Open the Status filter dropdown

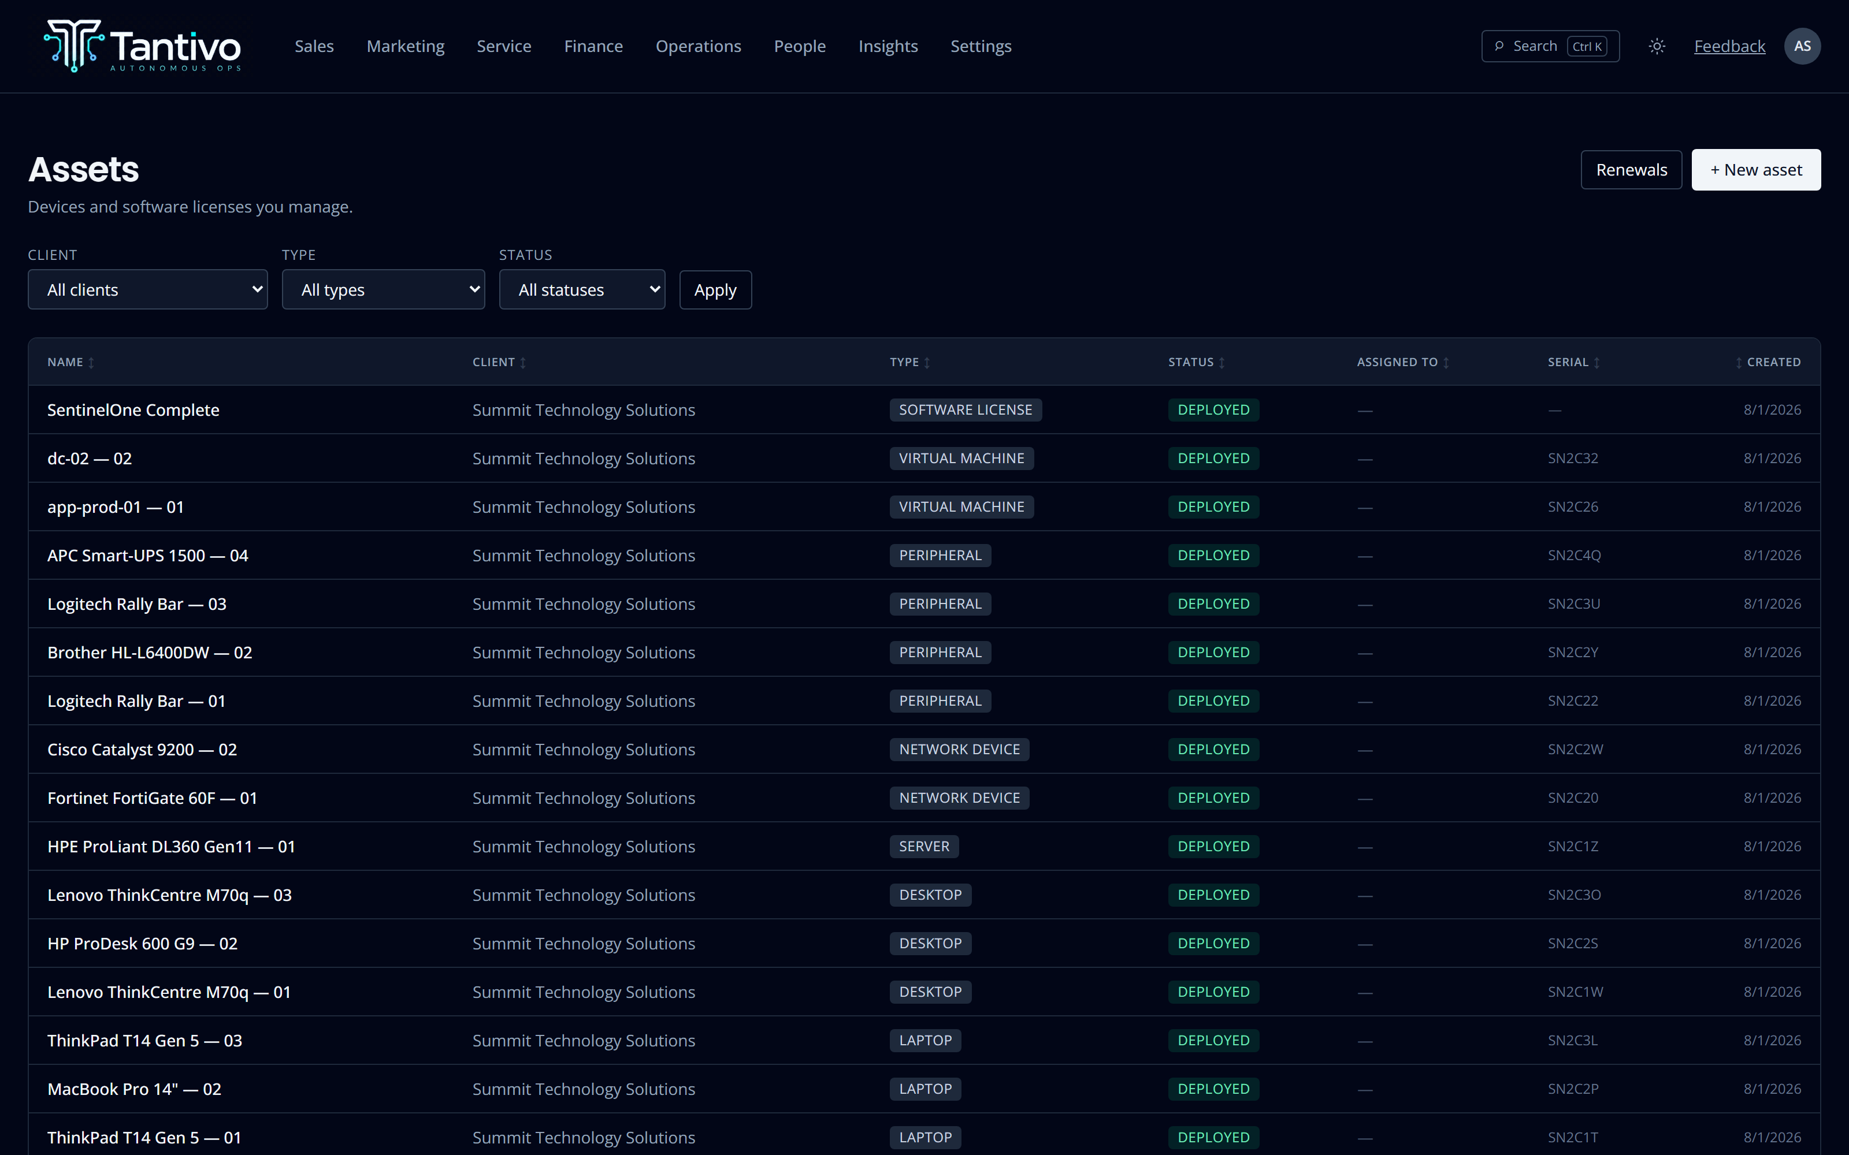(x=581, y=289)
